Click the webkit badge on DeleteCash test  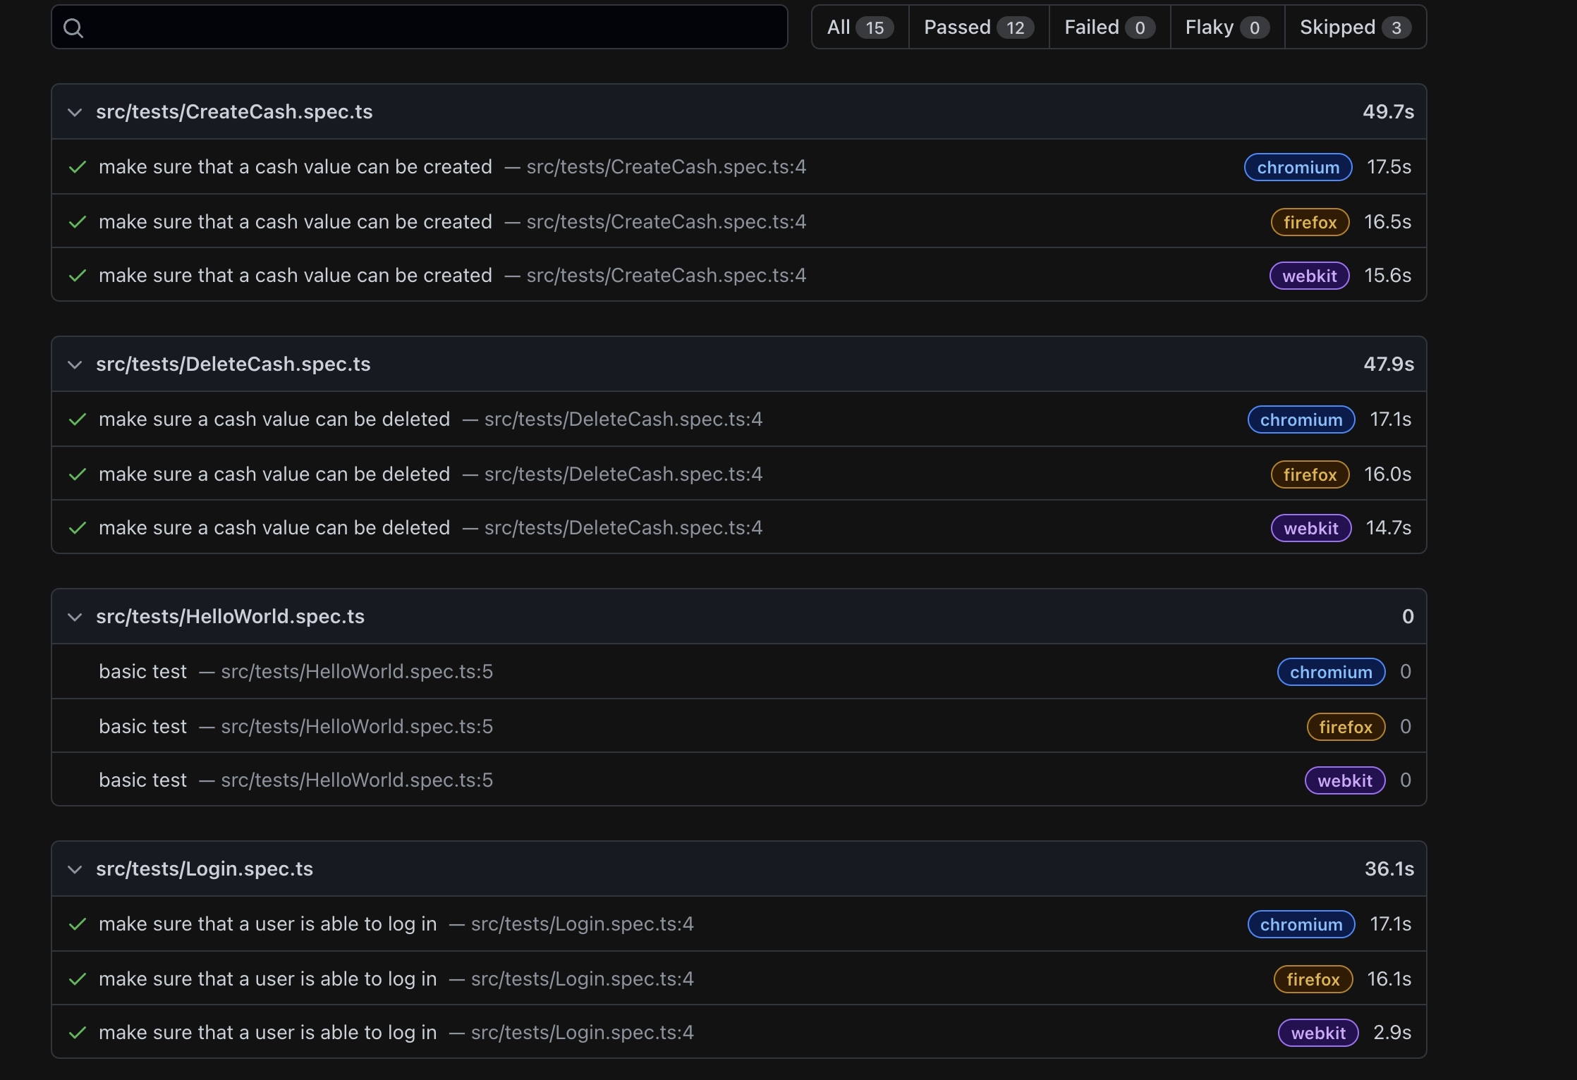point(1310,528)
